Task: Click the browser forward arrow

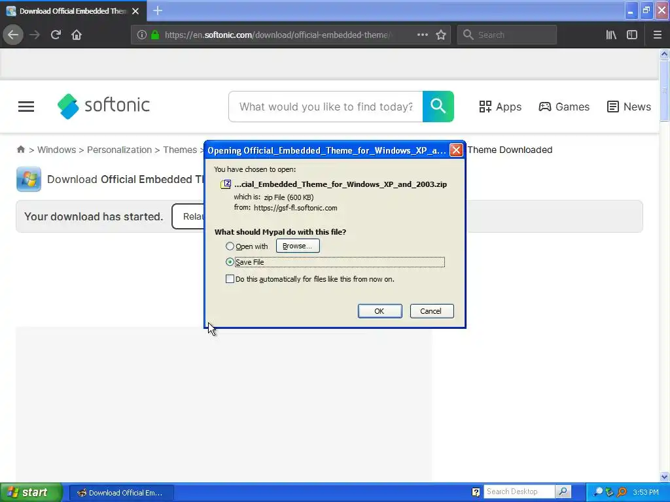Action: pos(35,35)
